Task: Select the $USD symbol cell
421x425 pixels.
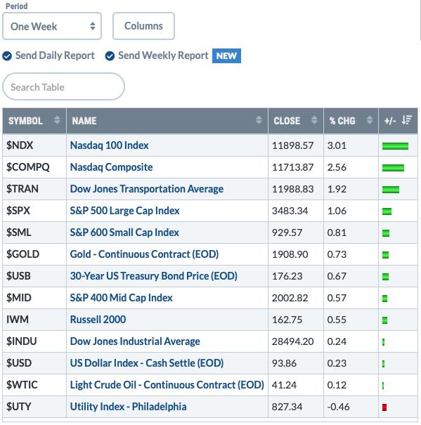Action: (34, 363)
